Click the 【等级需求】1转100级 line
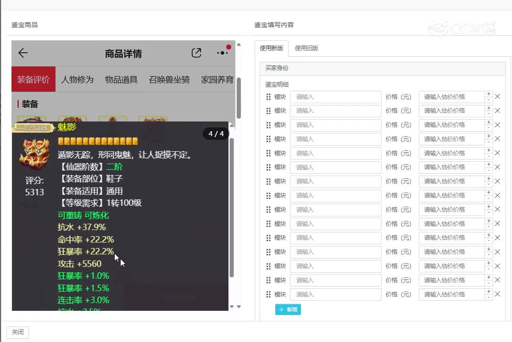This screenshot has height=342, width=512. (100, 203)
